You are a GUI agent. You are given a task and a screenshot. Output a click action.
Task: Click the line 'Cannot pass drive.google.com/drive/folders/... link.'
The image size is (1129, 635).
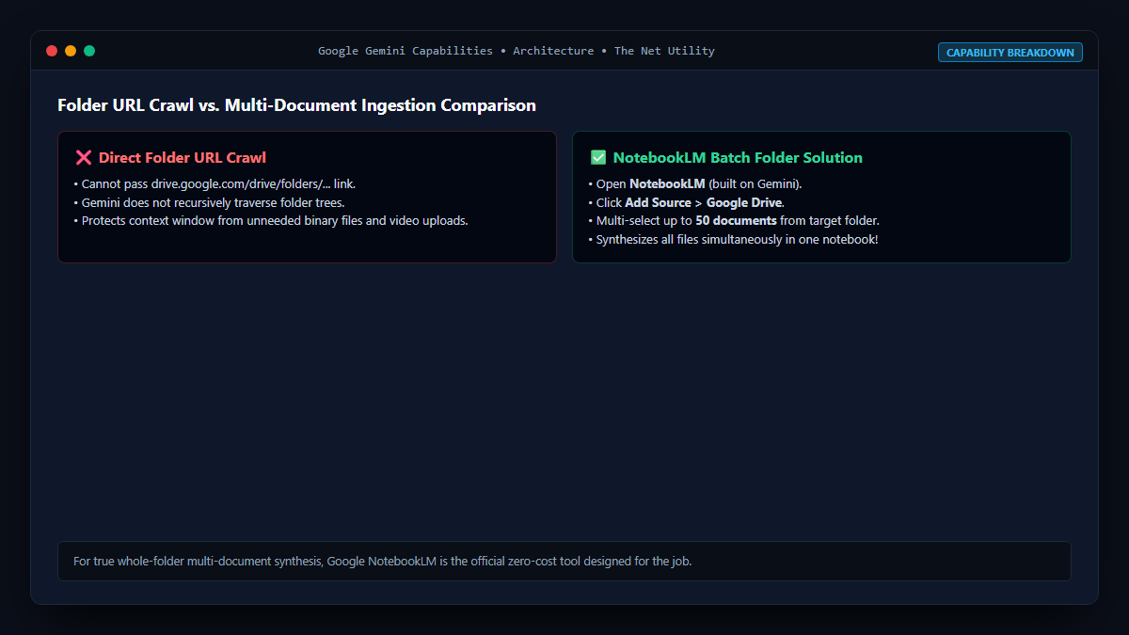click(x=215, y=184)
